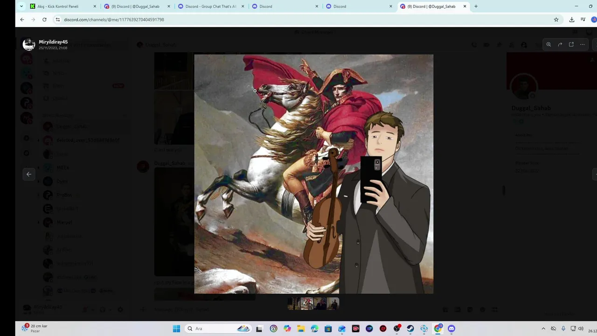
Task: Launch Copilot from the taskbar
Action: coord(287,329)
